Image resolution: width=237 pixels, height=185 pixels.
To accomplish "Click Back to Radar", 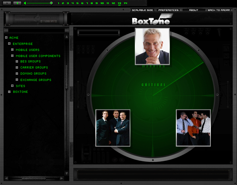I will tap(219, 10).
